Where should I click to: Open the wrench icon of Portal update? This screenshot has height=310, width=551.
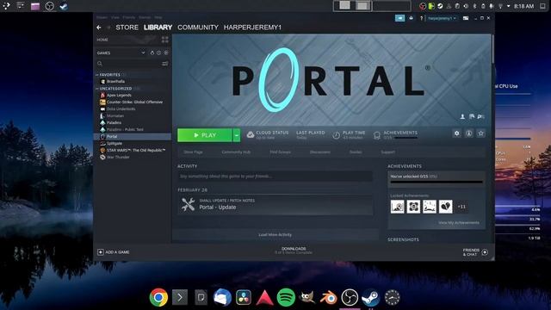tap(188, 204)
